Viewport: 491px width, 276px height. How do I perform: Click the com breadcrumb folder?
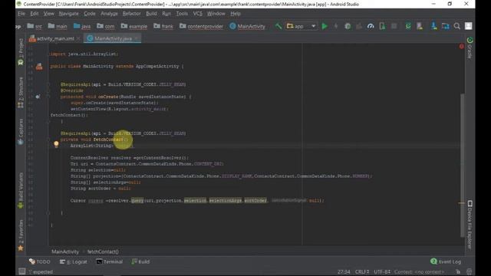coord(106,26)
